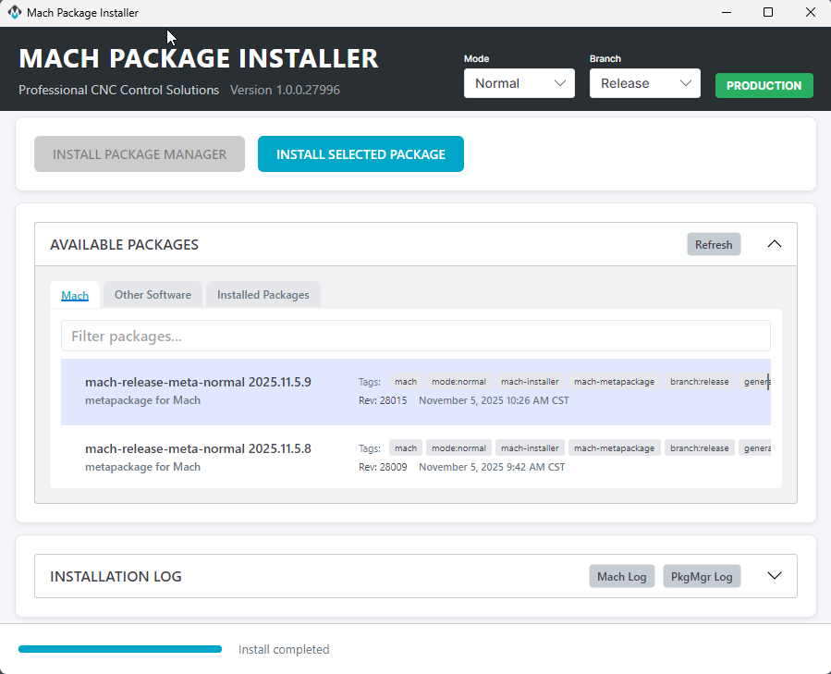The width and height of the screenshot is (831, 674).
Task: Select package mach-release-meta-normal 2025.11.5.9
Action: click(x=416, y=392)
